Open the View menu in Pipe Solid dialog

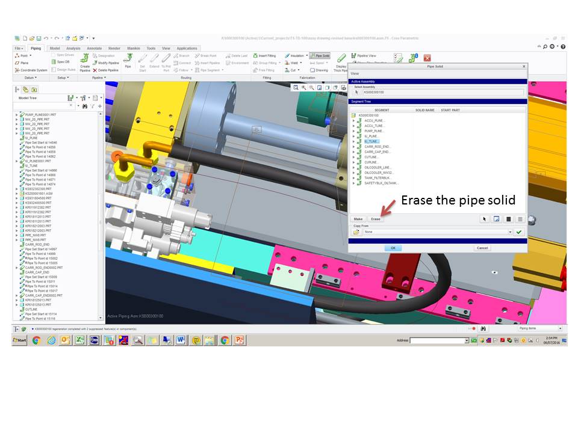[355, 73]
